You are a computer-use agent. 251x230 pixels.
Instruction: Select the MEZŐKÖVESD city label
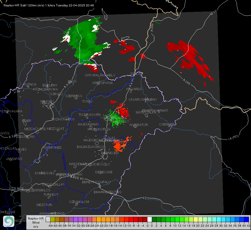tap(35, 129)
